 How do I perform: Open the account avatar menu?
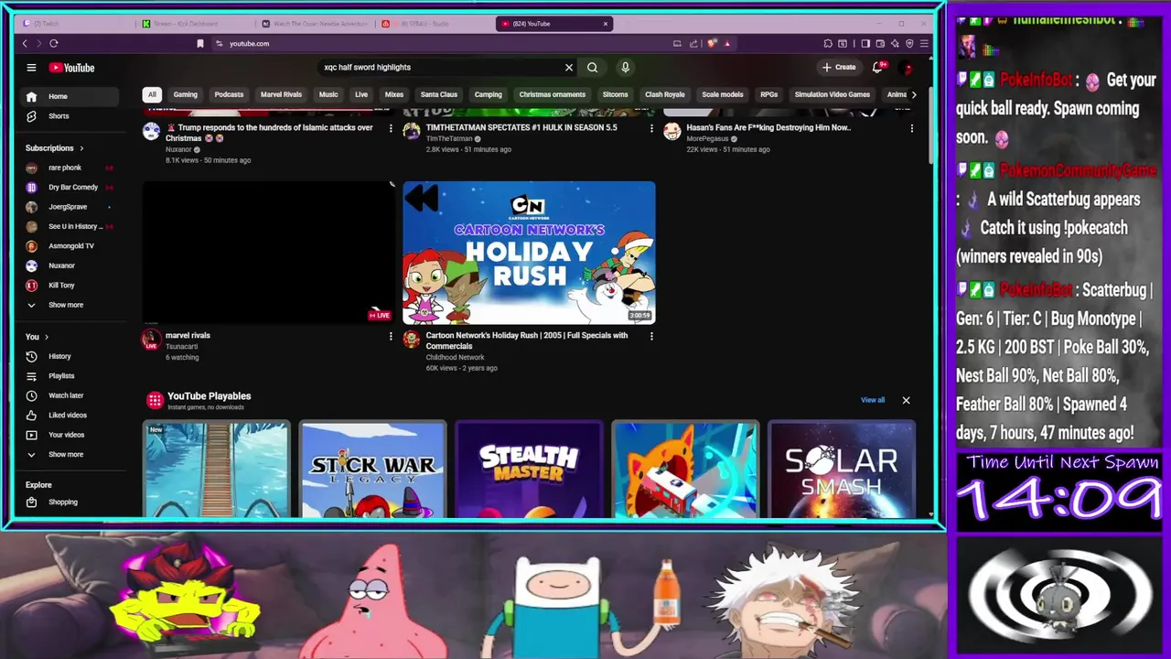coord(907,68)
